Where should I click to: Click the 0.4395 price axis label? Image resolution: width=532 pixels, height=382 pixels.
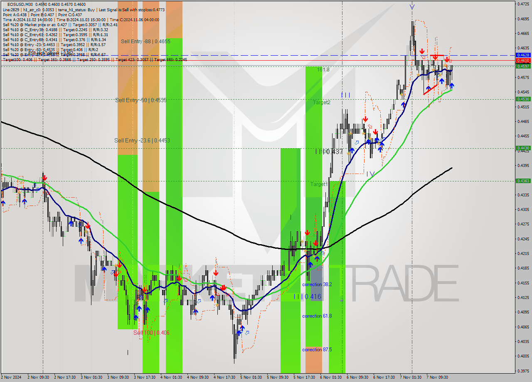pos(522,165)
